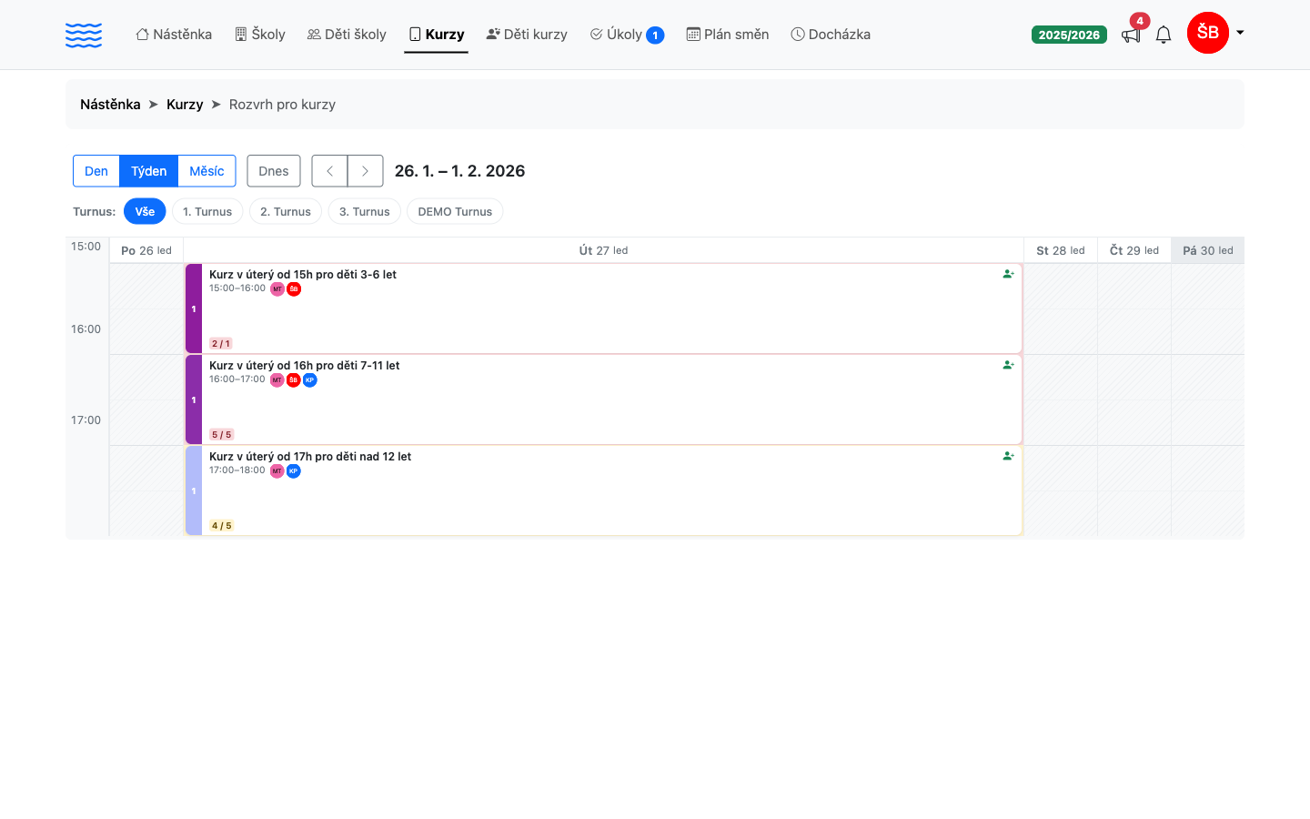Click Út 27 led day header
Screen dimensions: 1310x819
(603, 250)
